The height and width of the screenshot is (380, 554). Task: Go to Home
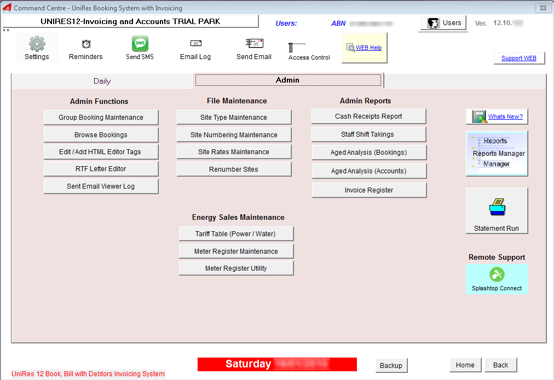(x=465, y=365)
